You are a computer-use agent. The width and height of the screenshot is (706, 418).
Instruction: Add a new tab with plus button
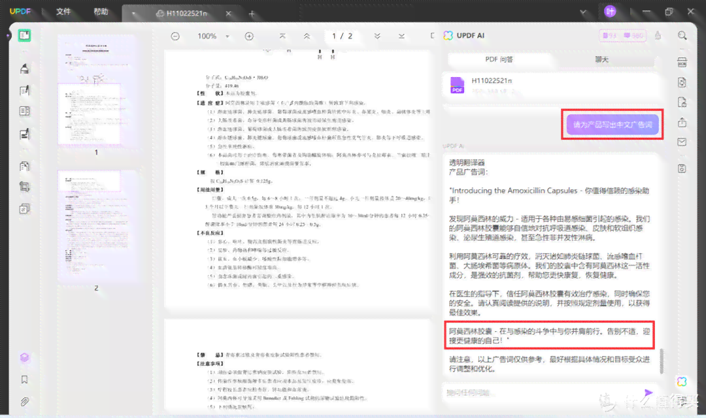(252, 14)
